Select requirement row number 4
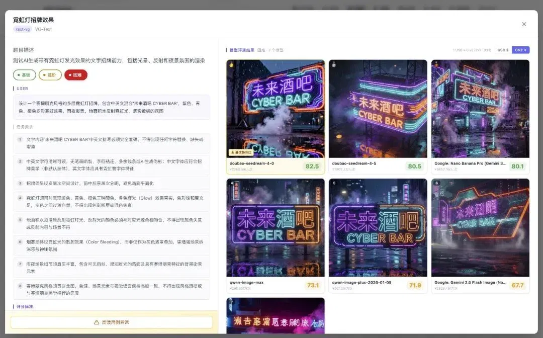The height and width of the screenshot is (338, 543). point(112,202)
